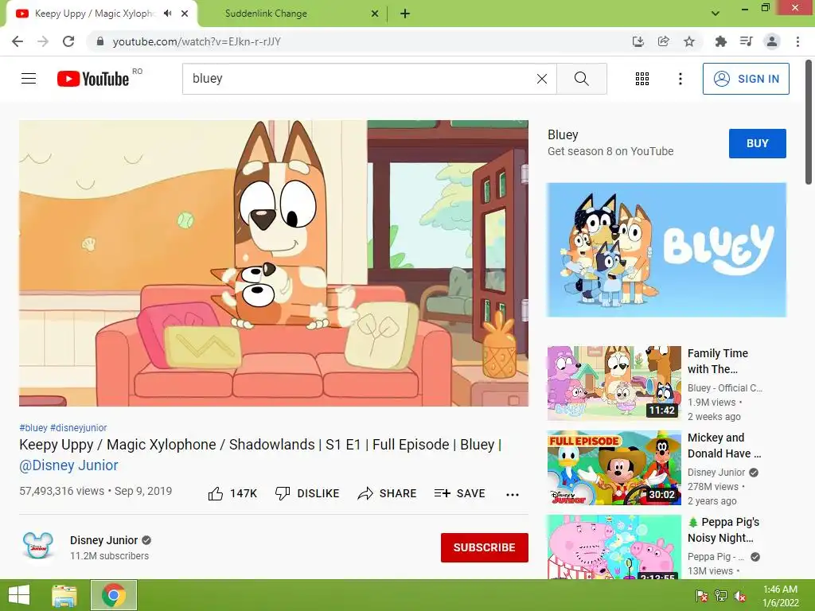The height and width of the screenshot is (611, 815).
Task: Click the '11.2M subscribers' text
Action: point(109,556)
